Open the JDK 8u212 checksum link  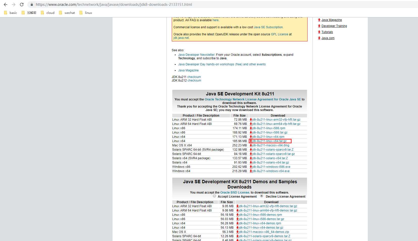point(194,81)
